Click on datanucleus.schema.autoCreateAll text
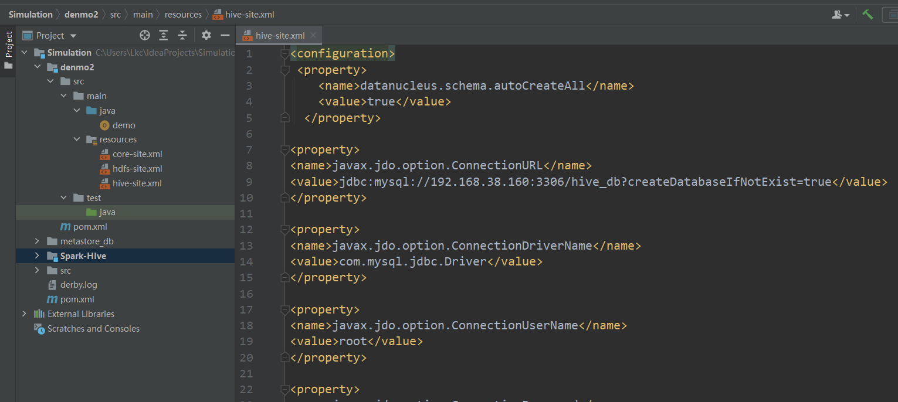Image resolution: width=898 pixels, height=402 pixels. tap(473, 86)
